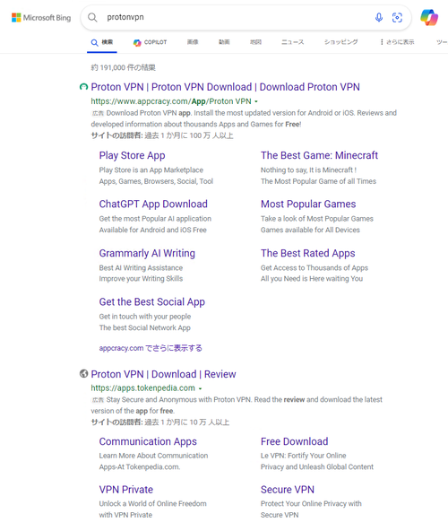The height and width of the screenshot is (531, 448).
Task: Expand the さらに表示 more menu
Action: 397,42
